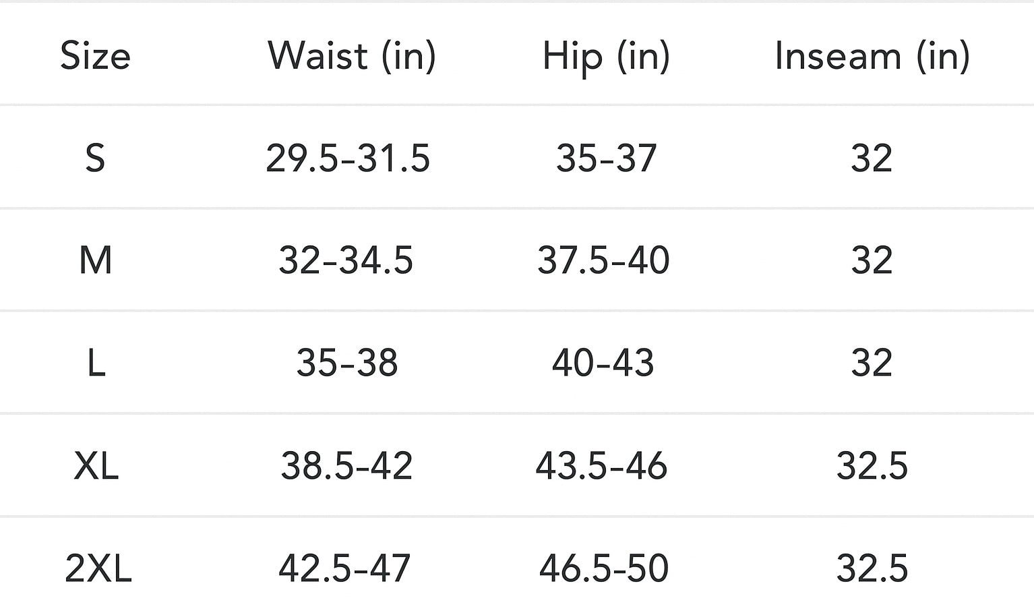1034x615 pixels.
Task: Click hip value 37.5-40
Action: click(603, 260)
